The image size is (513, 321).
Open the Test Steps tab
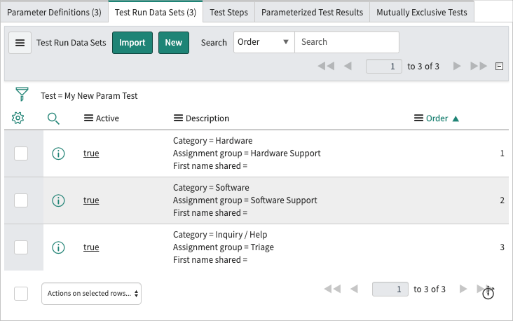click(228, 13)
